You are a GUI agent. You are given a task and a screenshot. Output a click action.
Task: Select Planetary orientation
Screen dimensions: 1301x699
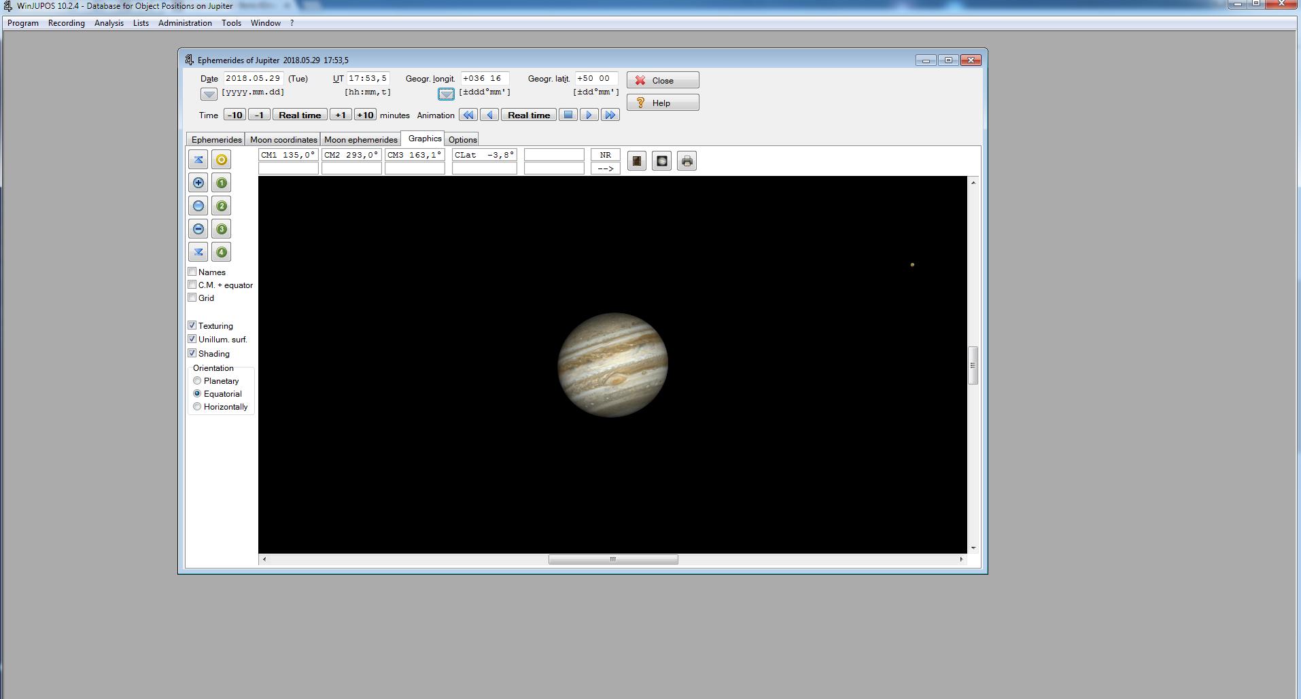point(197,381)
